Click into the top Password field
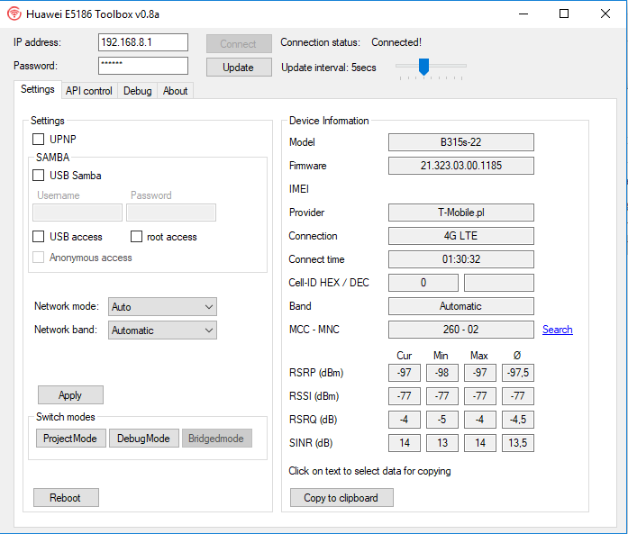Screen dimensions: 628x534 point(143,66)
